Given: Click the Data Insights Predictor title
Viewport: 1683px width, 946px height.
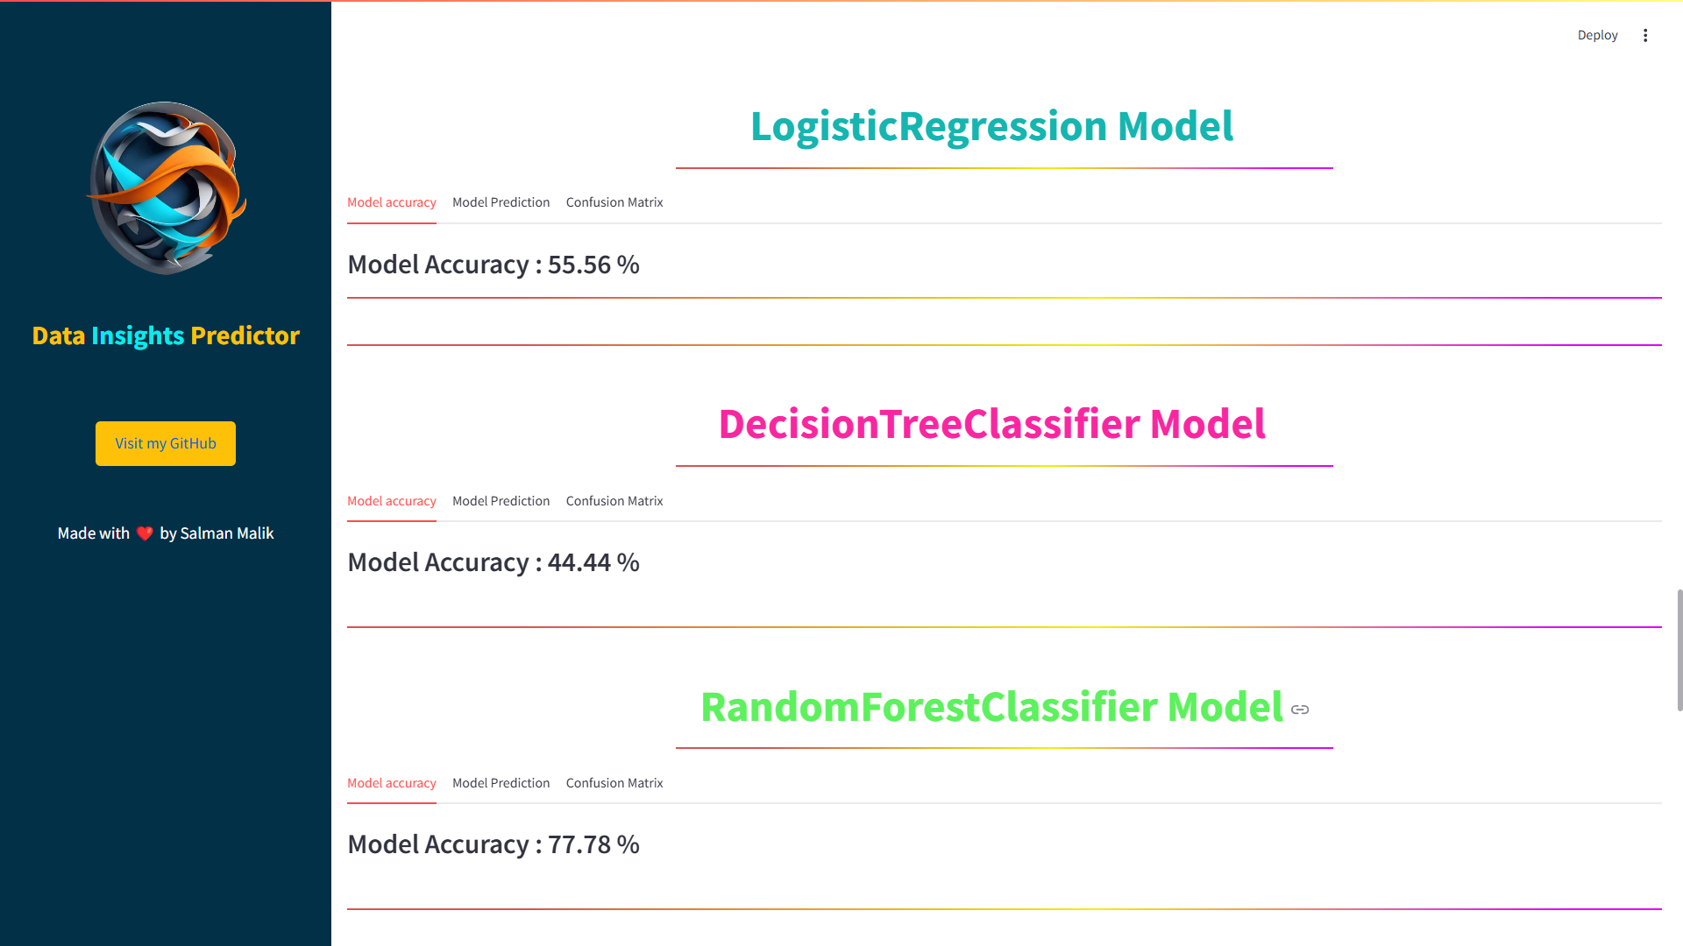Looking at the screenshot, I should (x=166, y=335).
